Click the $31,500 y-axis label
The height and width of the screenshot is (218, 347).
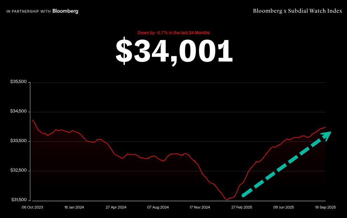point(19,200)
